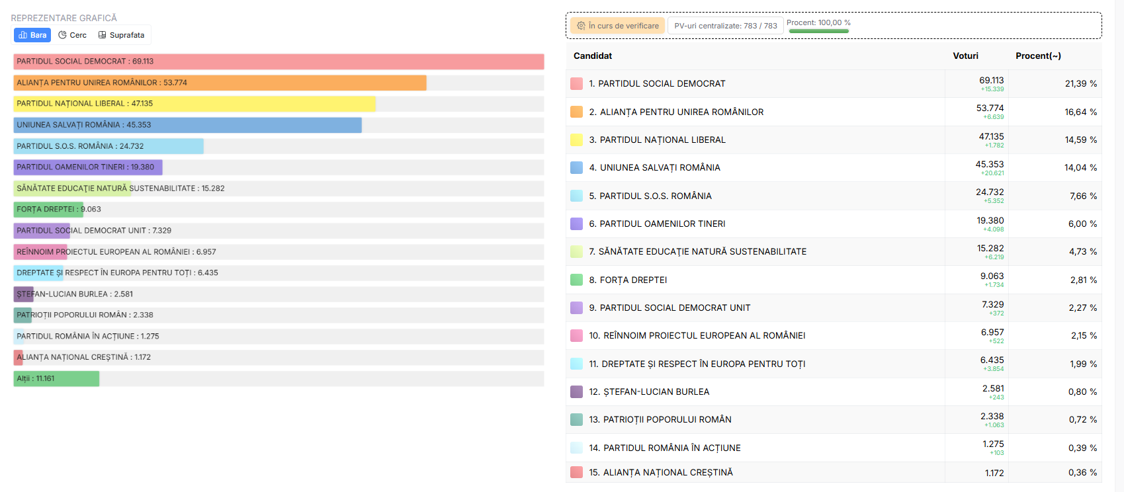
Task: Click the Alianța pentru Unirea Românilor orange swatch
Action: (x=576, y=112)
